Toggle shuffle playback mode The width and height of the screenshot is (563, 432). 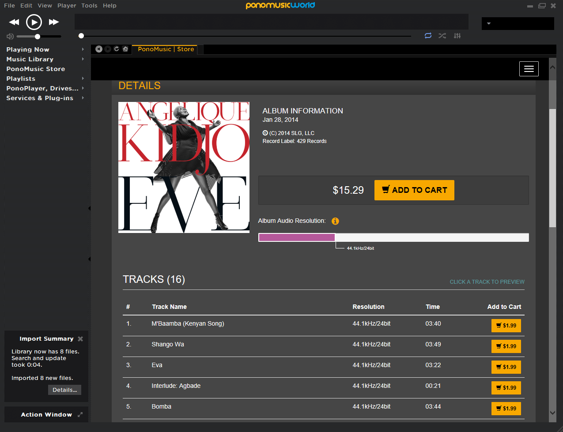442,36
